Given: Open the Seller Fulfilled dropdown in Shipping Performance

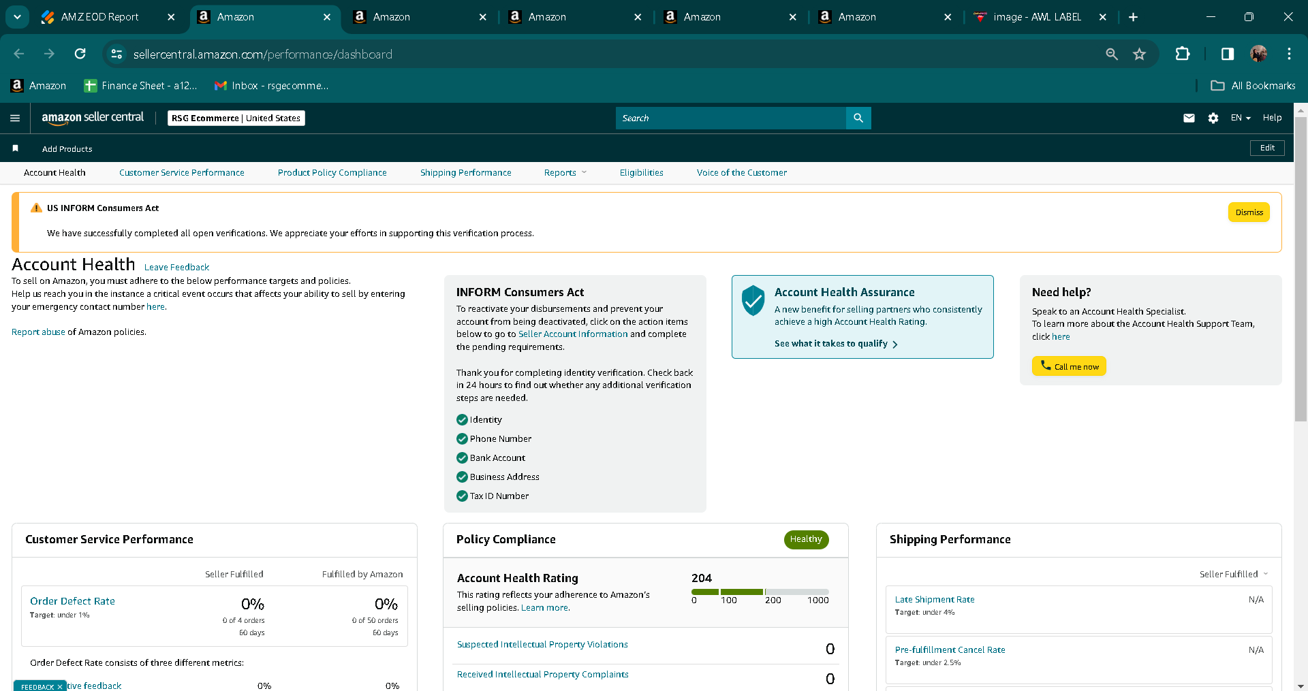Looking at the screenshot, I should (x=1234, y=574).
